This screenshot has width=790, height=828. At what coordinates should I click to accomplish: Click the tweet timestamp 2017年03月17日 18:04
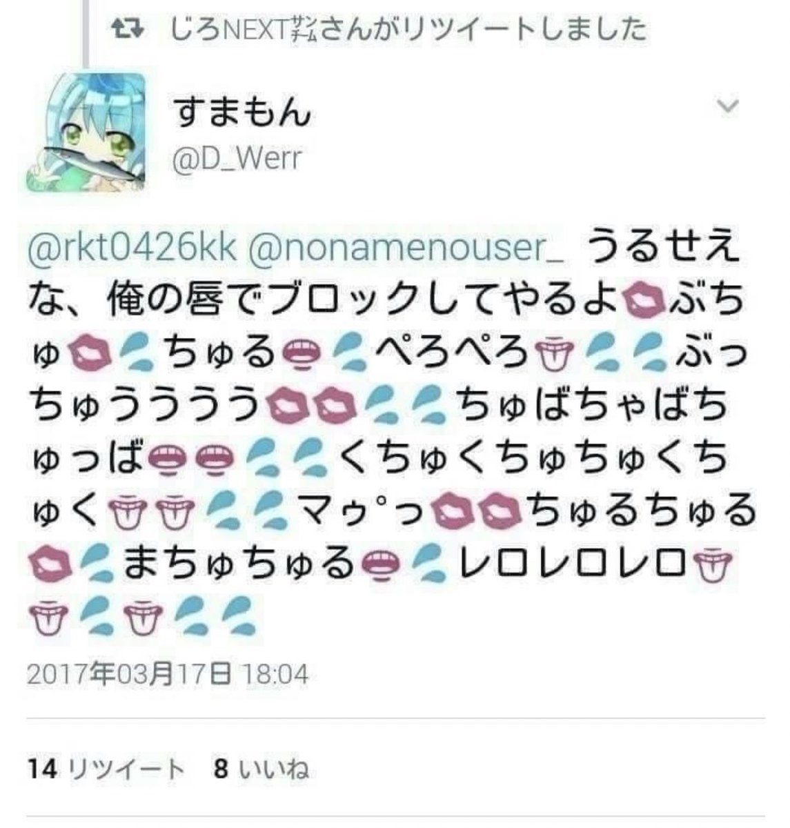pos(167,673)
